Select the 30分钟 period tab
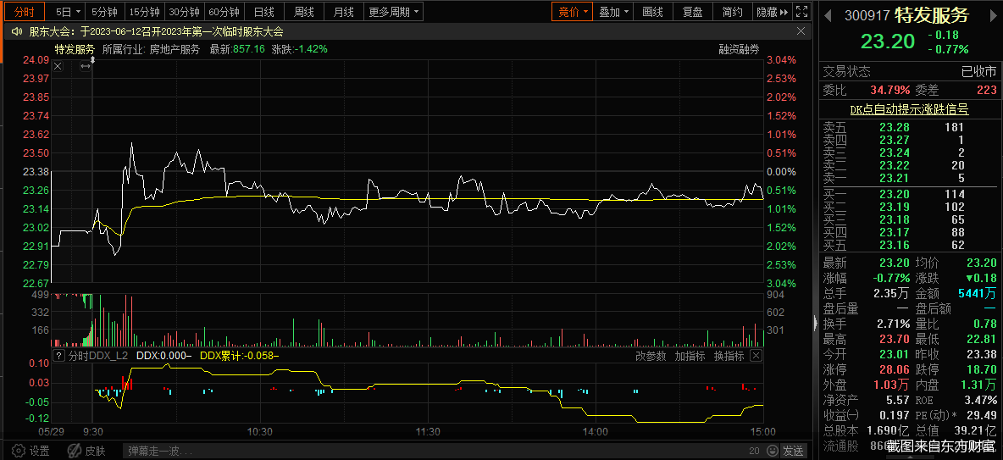This screenshot has width=1003, height=460. click(184, 12)
